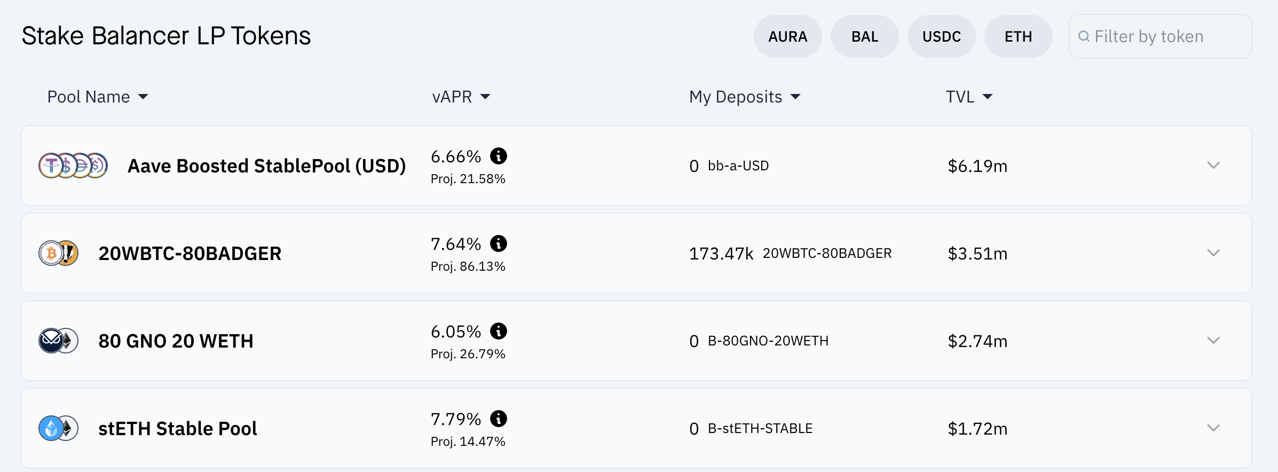The image size is (1278, 472).
Task: Expand the Aave Boosted StablePool row
Action: tap(1213, 166)
